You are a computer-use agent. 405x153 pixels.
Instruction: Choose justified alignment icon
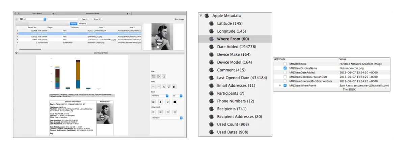(x=174, y=112)
